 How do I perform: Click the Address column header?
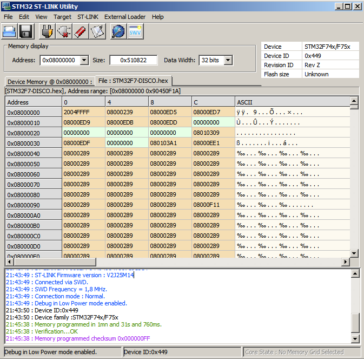coord(34,102)
